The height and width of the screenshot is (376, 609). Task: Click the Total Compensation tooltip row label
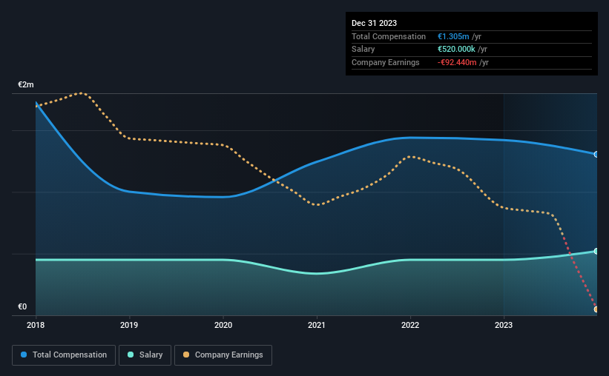[389, 36]
